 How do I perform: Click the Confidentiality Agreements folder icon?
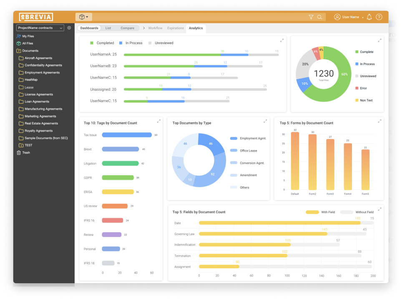[x=21, y=65]
